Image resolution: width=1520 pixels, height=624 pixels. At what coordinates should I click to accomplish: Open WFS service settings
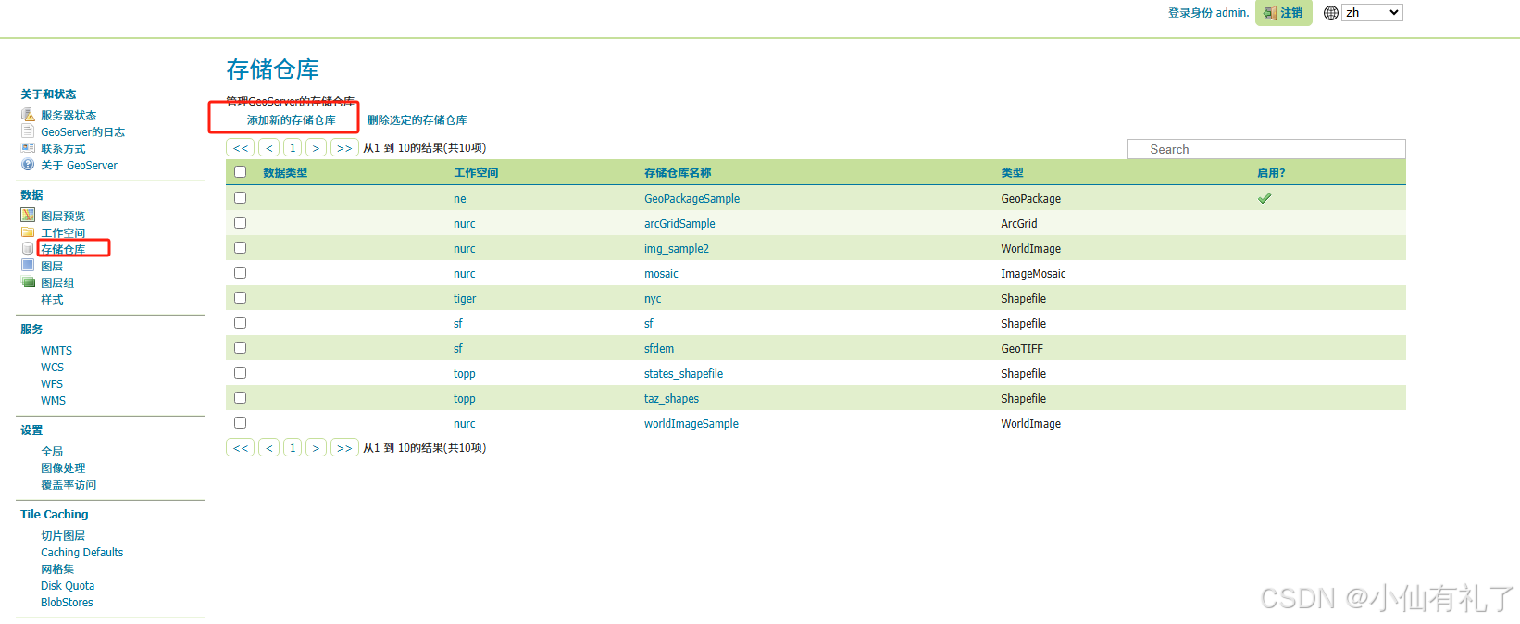pos(52,384)
